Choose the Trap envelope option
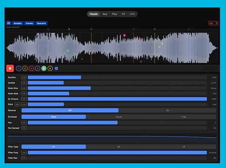 [x=184, y=117]
